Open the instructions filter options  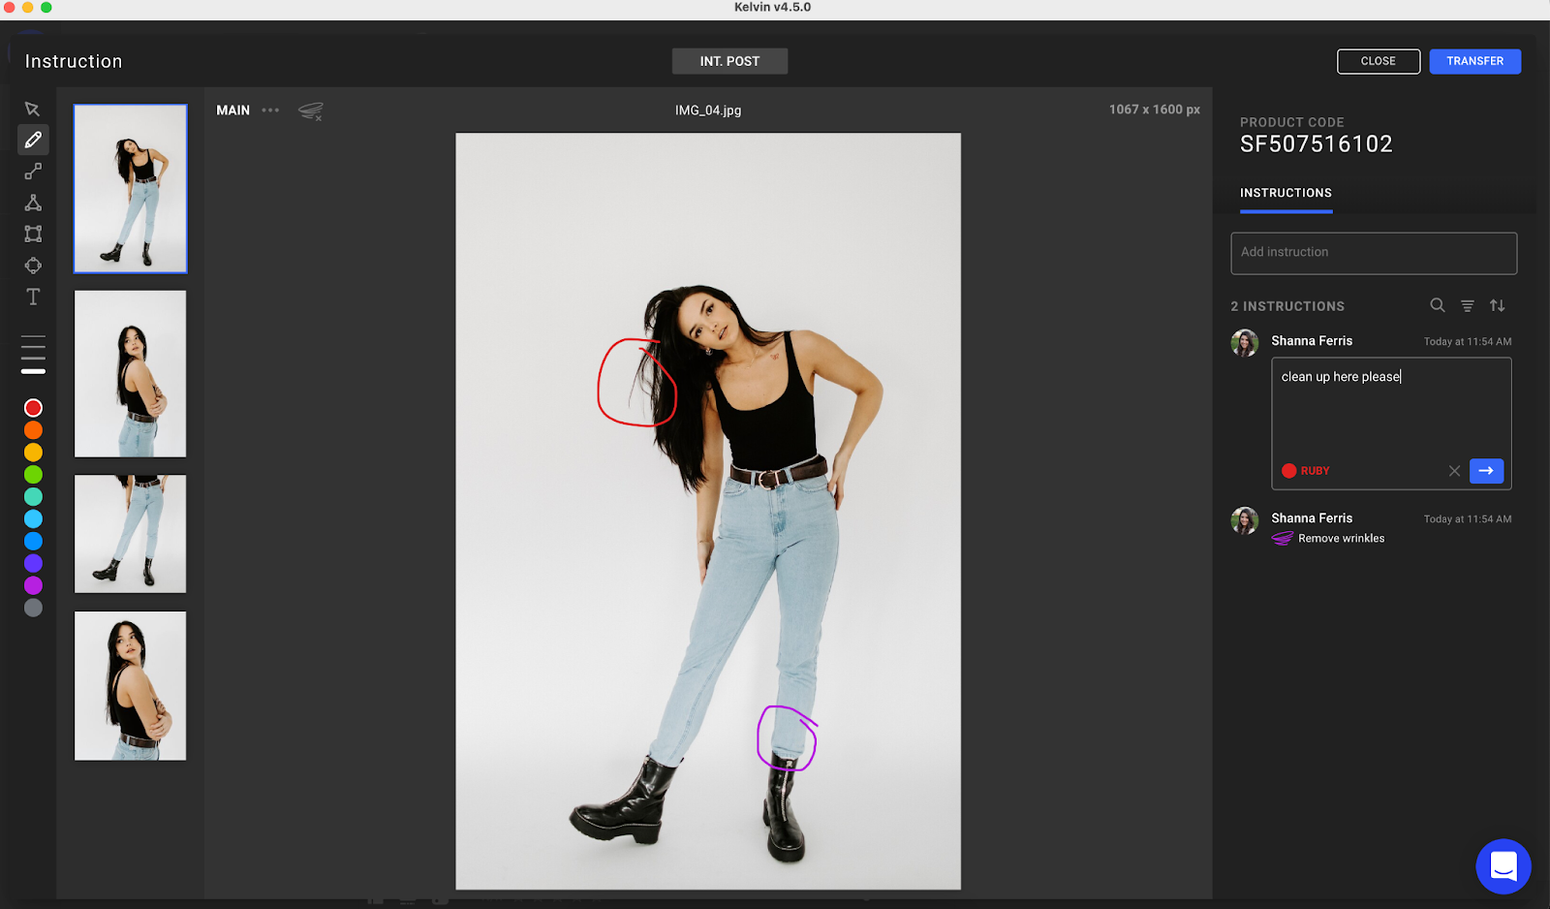tap(1468, 305)
